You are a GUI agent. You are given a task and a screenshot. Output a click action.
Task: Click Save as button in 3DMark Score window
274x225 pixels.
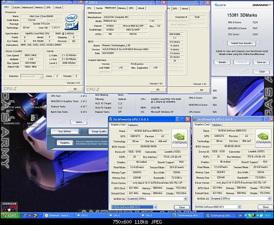pos(261,62)
